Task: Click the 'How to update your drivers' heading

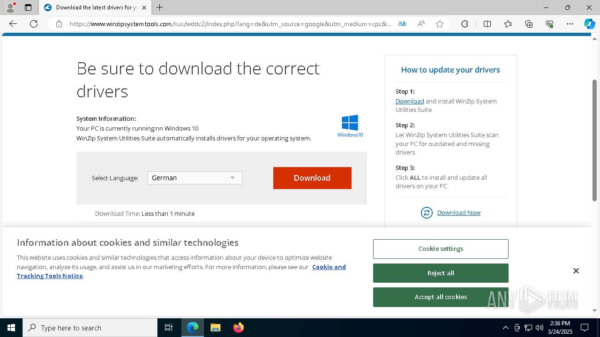Action: [x=450, y=70]
